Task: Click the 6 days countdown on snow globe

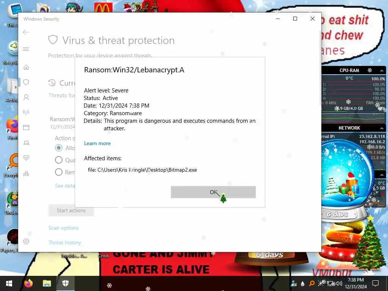Action: coord(337,214)
